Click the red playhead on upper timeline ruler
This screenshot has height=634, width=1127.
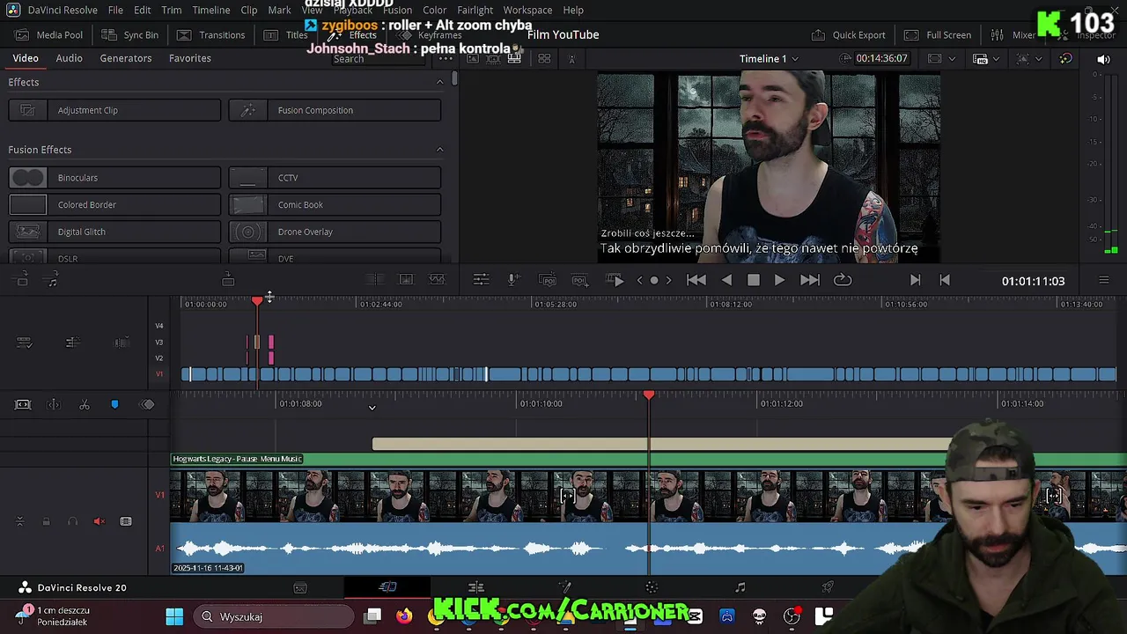[x=257, y=301]
